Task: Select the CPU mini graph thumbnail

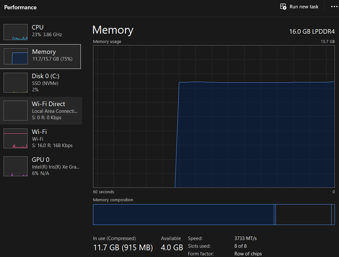Action: tap(16, 32)
